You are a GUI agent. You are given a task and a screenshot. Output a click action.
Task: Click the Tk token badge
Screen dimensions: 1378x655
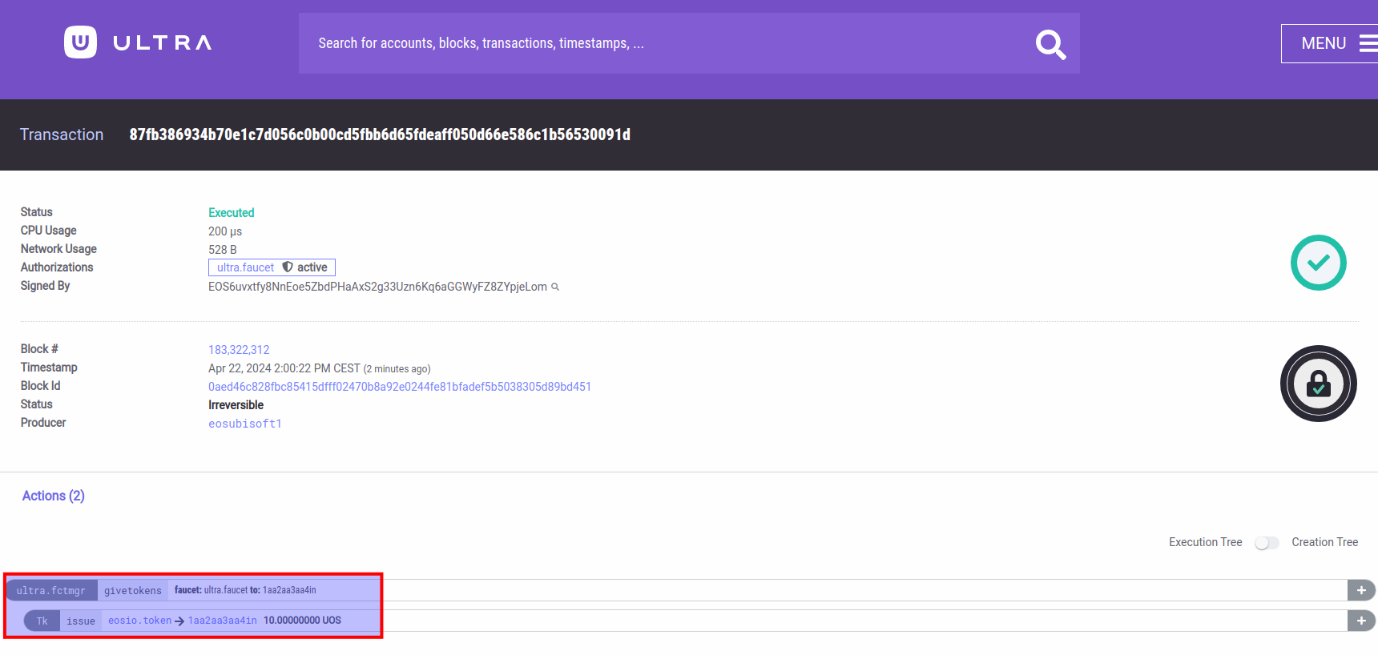tap(42, 621)
